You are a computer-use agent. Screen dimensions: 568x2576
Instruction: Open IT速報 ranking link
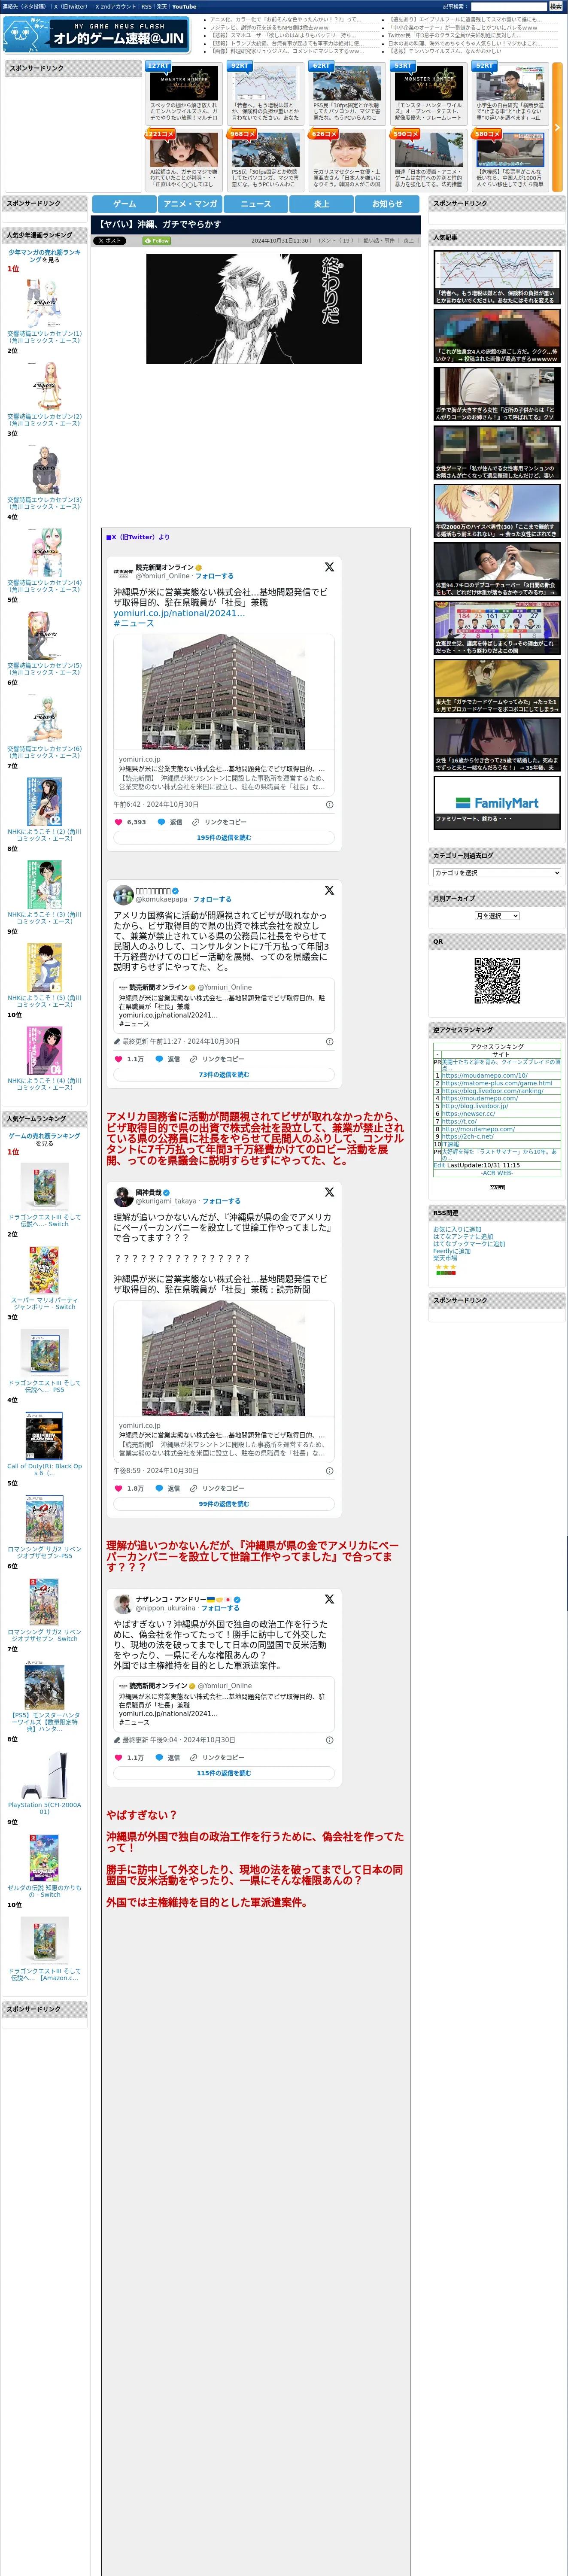pyautogui.click(x=450, y=1144)
